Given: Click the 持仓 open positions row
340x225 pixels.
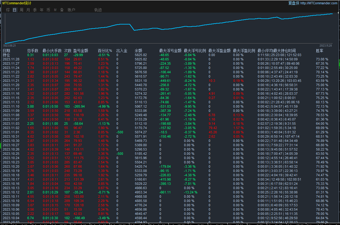Looking at the screenshot, I should click(x=6, y=55).
